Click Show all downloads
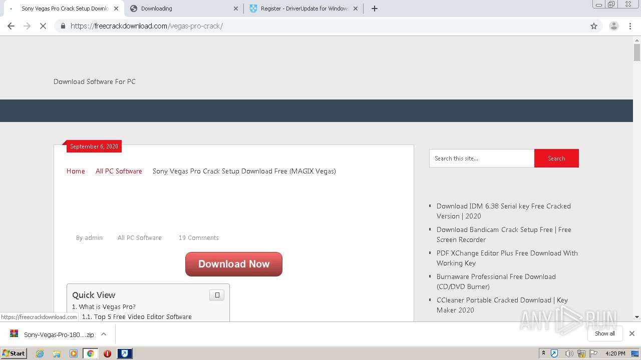641x360 pixels. (x=605, y=333)
